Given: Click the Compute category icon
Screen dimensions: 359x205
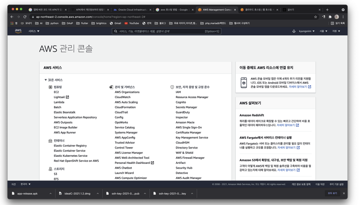Looking at the screenshot, I should click(50, 87).
